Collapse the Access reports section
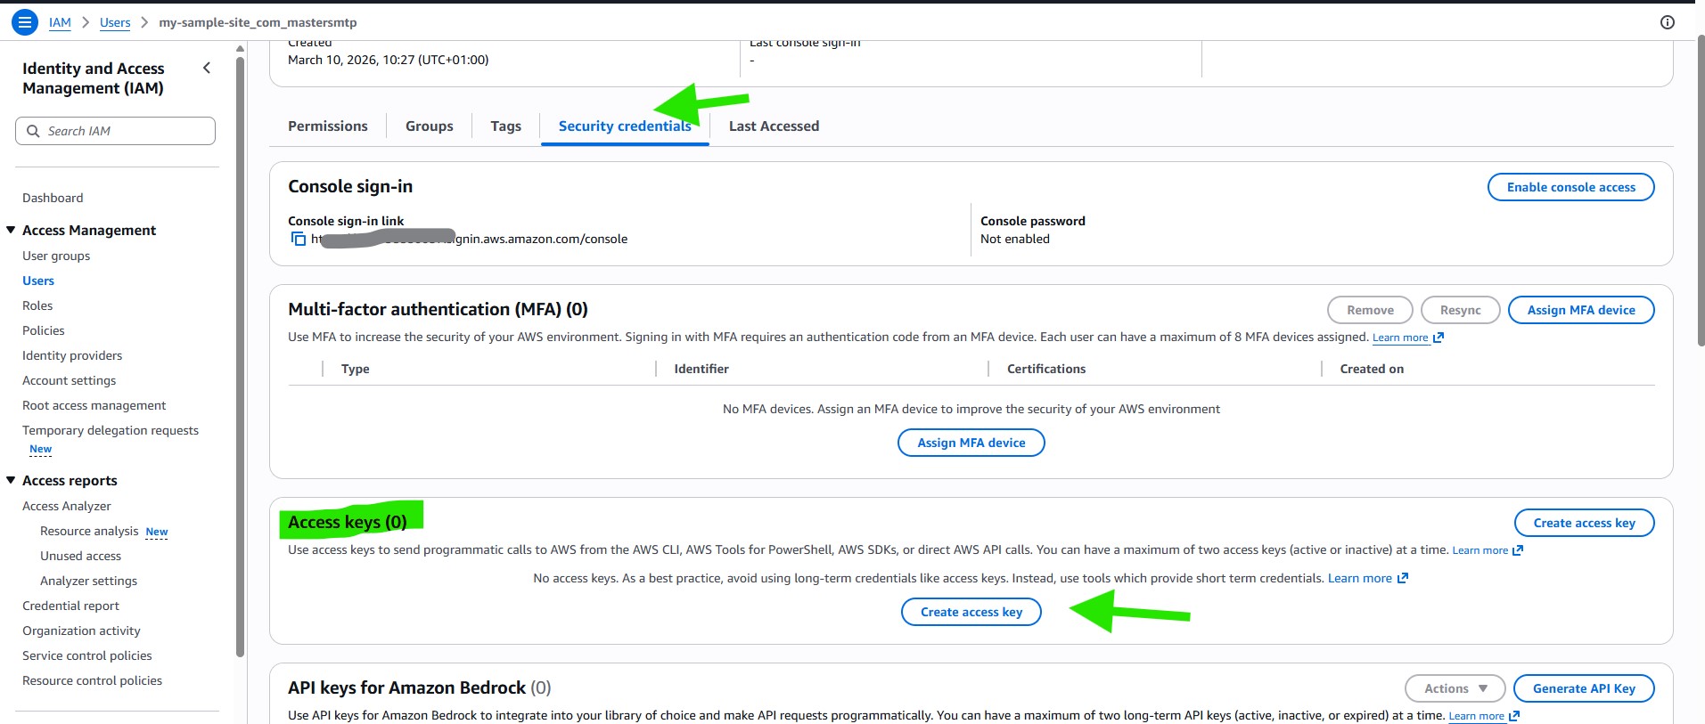The width and height of the screenshot is (1705, 724). pyautogui.click(x=12, y=480)
